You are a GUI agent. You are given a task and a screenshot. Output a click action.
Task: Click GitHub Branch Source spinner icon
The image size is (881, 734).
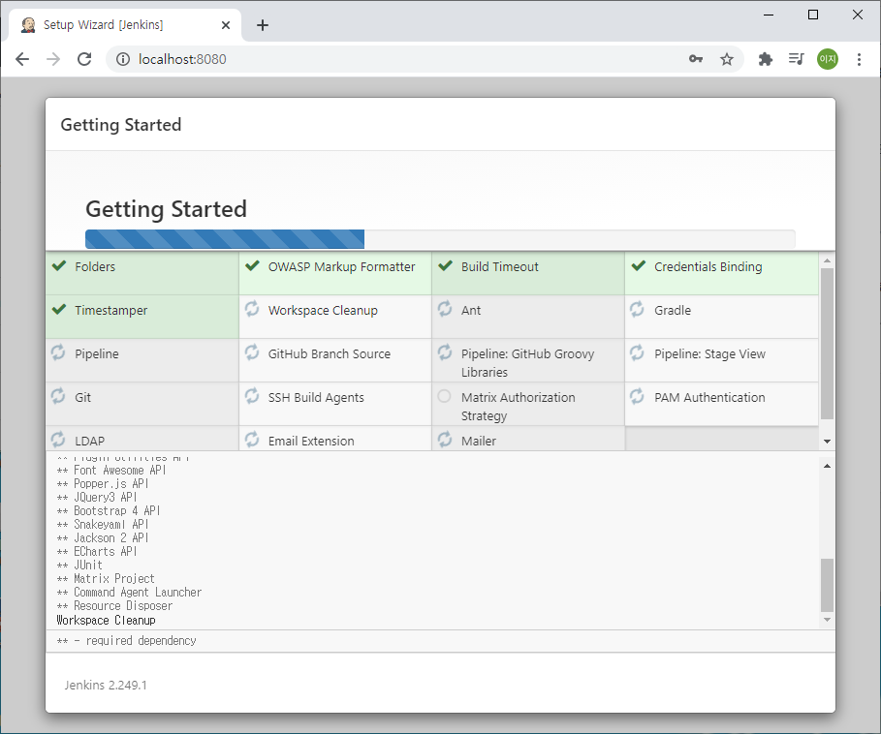[252, 352]
